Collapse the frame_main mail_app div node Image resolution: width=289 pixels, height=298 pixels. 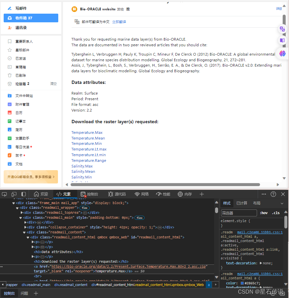pos(14,203)
